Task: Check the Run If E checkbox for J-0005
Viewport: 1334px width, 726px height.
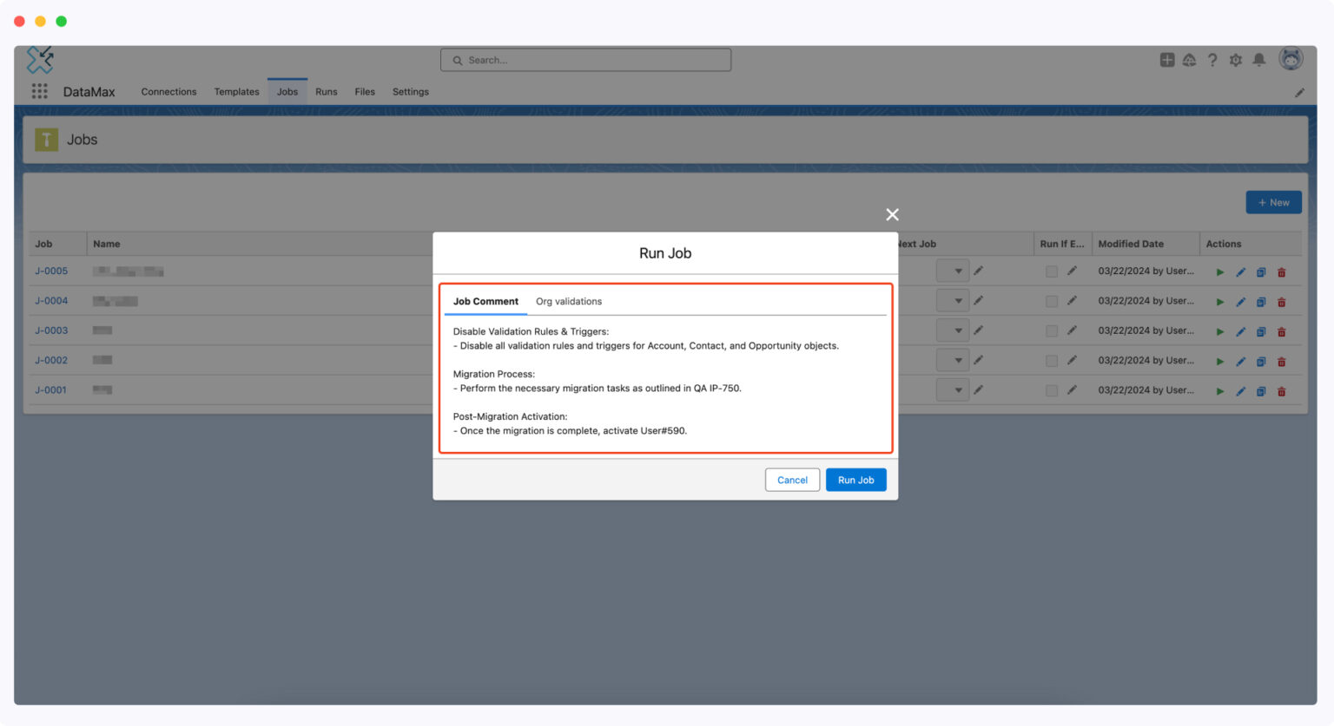Action: (x=1051, y=271)
